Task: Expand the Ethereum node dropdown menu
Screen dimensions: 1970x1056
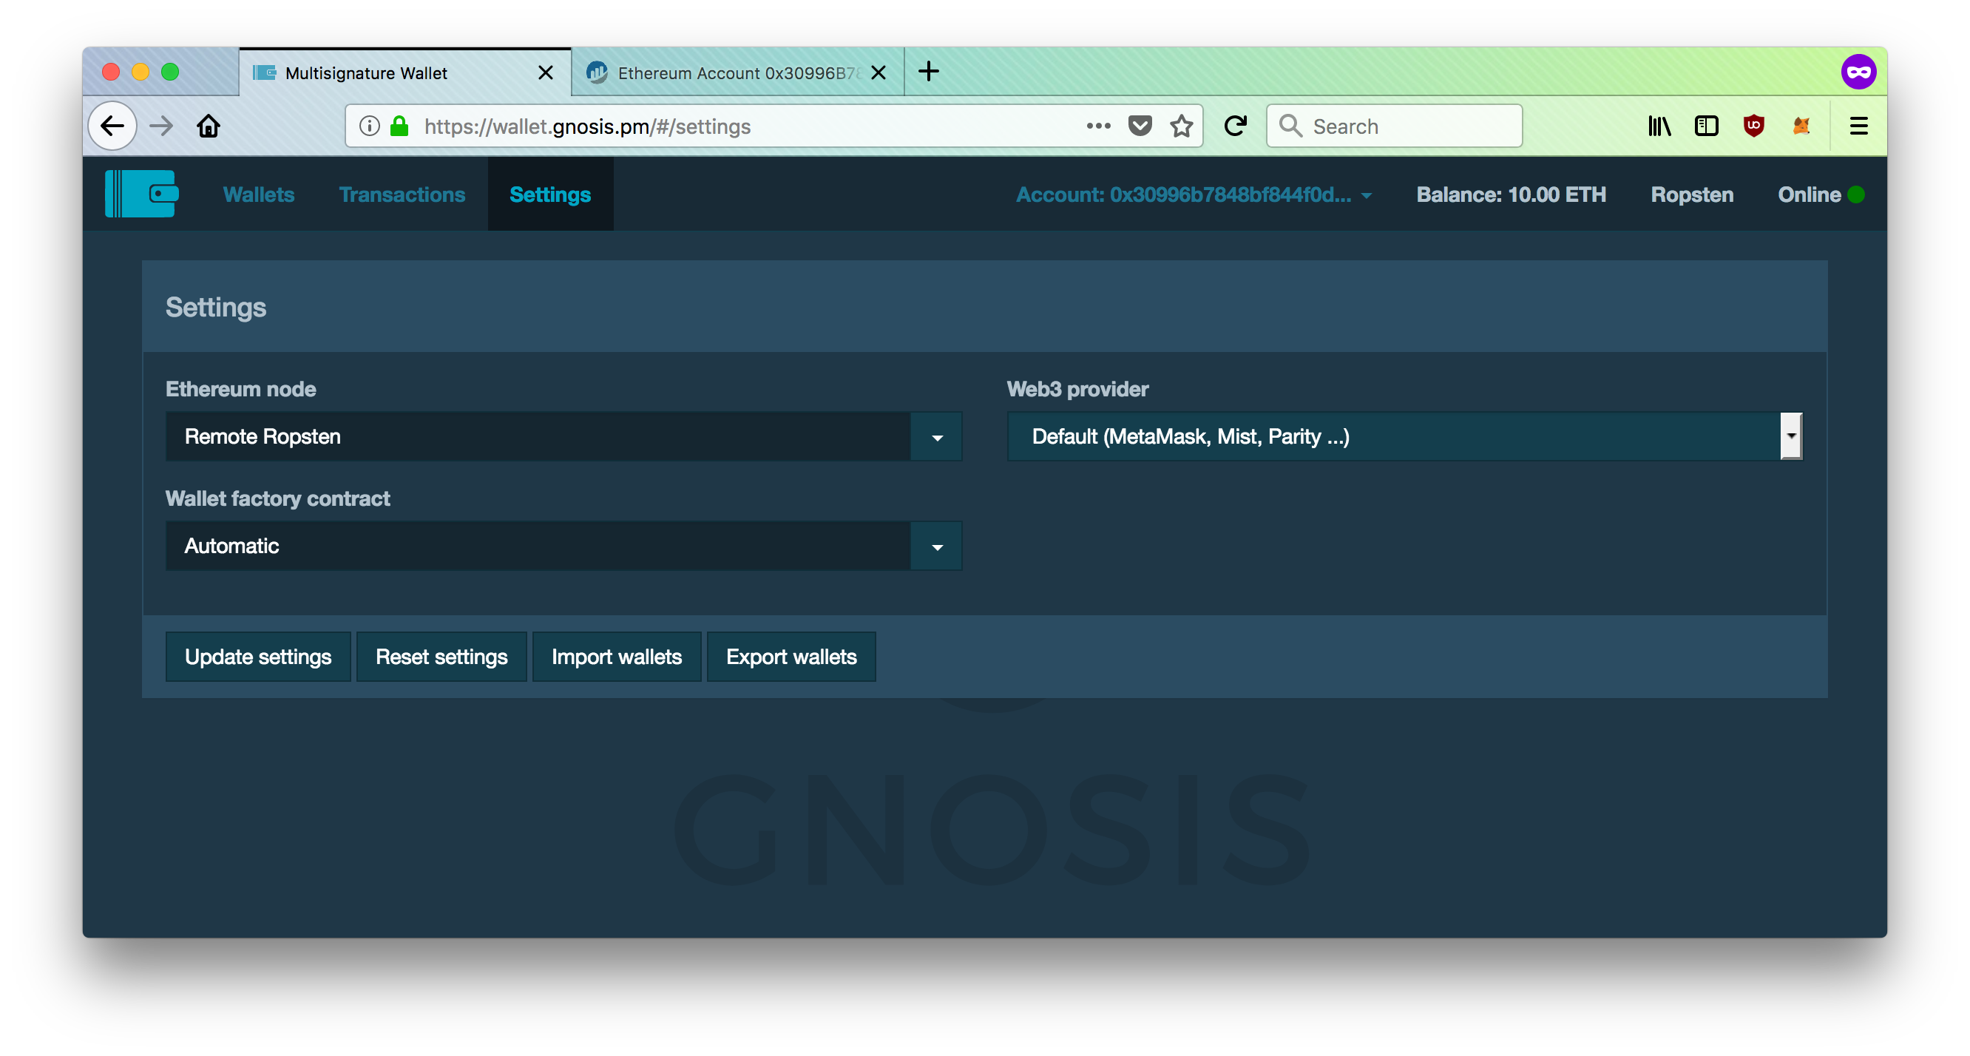Action: coord(938,437)
